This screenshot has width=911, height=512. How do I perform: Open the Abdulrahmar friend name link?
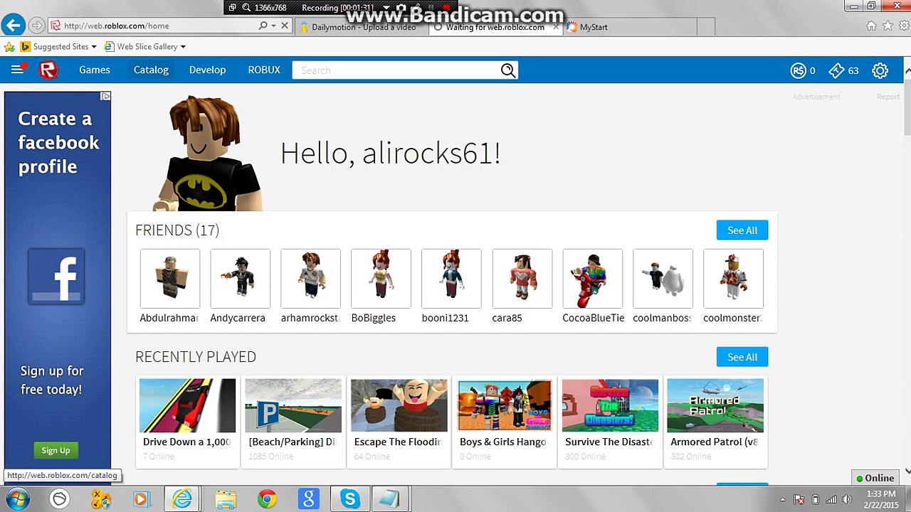pyautogui.click(x=169, y=318)
